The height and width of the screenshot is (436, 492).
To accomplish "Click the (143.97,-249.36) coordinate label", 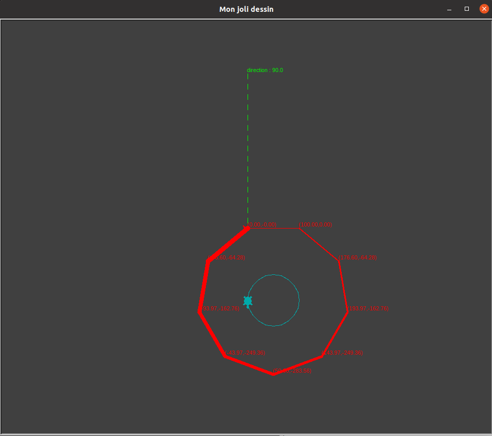I will click(342, 353).
